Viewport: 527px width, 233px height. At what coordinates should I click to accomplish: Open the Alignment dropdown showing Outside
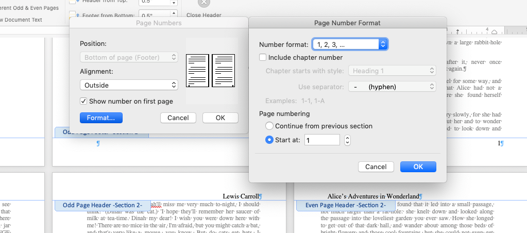(129, 85)
